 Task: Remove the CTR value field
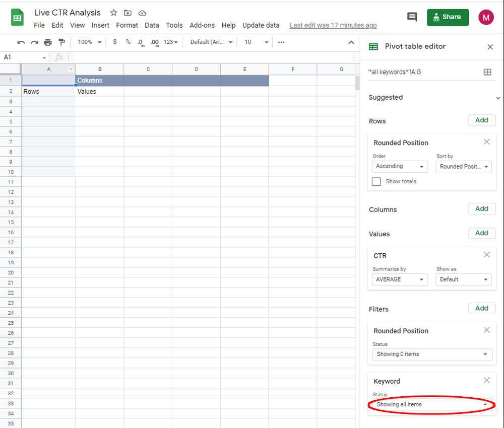tap(486, 255)
